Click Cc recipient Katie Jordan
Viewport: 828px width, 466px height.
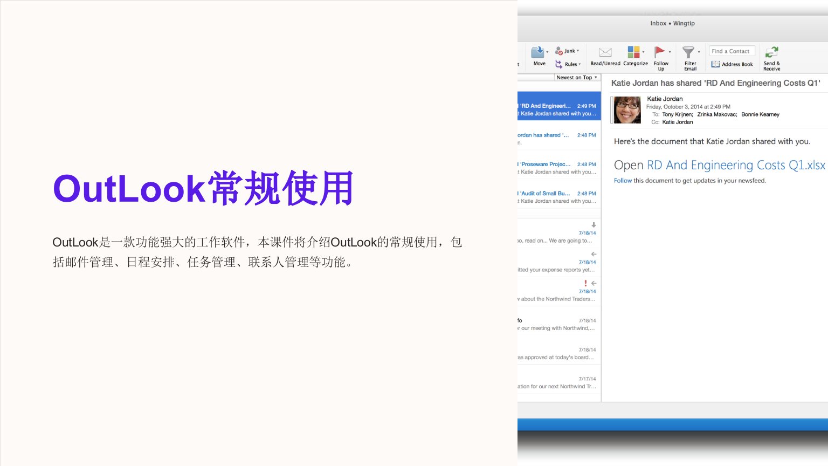coord(678,122)
